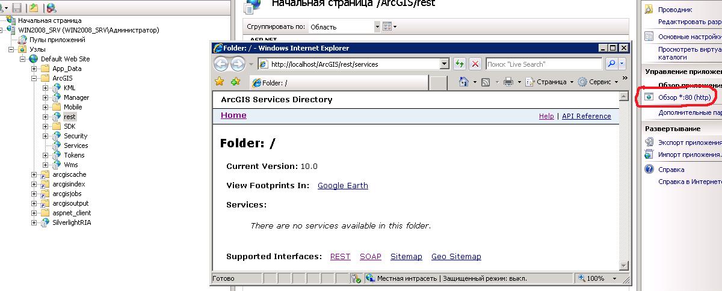
Task: Click the Default Web Site globe icon
Action: click(x=34, y=59)
